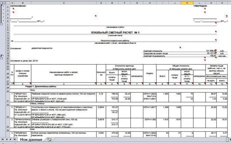Viewport: 231px width, 144px height.
Task: Insert new worksheet via tab icon
Action: point(49,139)
